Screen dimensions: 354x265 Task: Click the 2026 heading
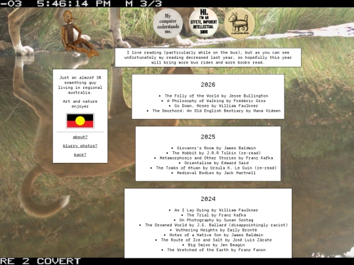208,84
